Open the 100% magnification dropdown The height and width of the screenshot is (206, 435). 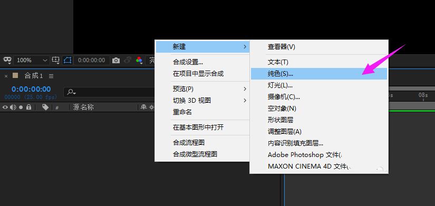(32, 60)
